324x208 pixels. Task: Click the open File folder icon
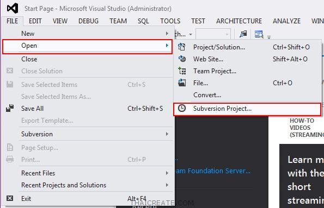coord(182,83)
